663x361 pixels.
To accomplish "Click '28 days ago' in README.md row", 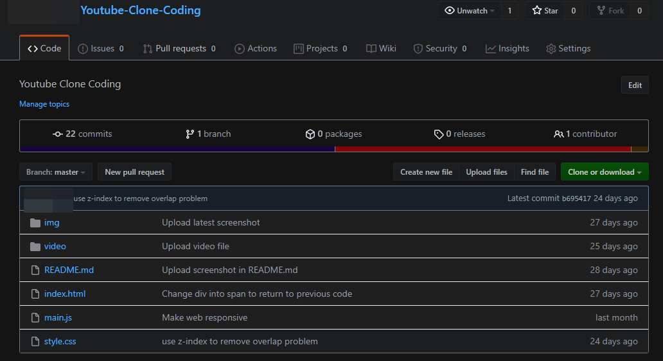I will tap(614, 270).
